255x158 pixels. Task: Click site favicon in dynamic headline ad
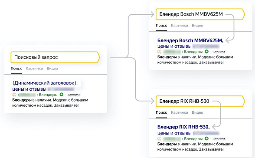(x=14, y=95)
